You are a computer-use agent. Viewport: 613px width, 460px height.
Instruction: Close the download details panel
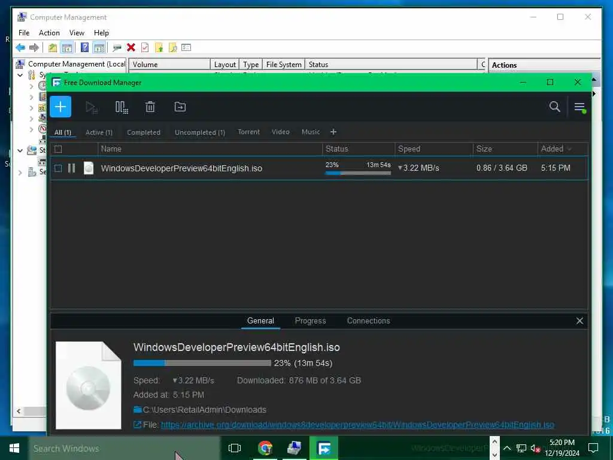point(579,321)
